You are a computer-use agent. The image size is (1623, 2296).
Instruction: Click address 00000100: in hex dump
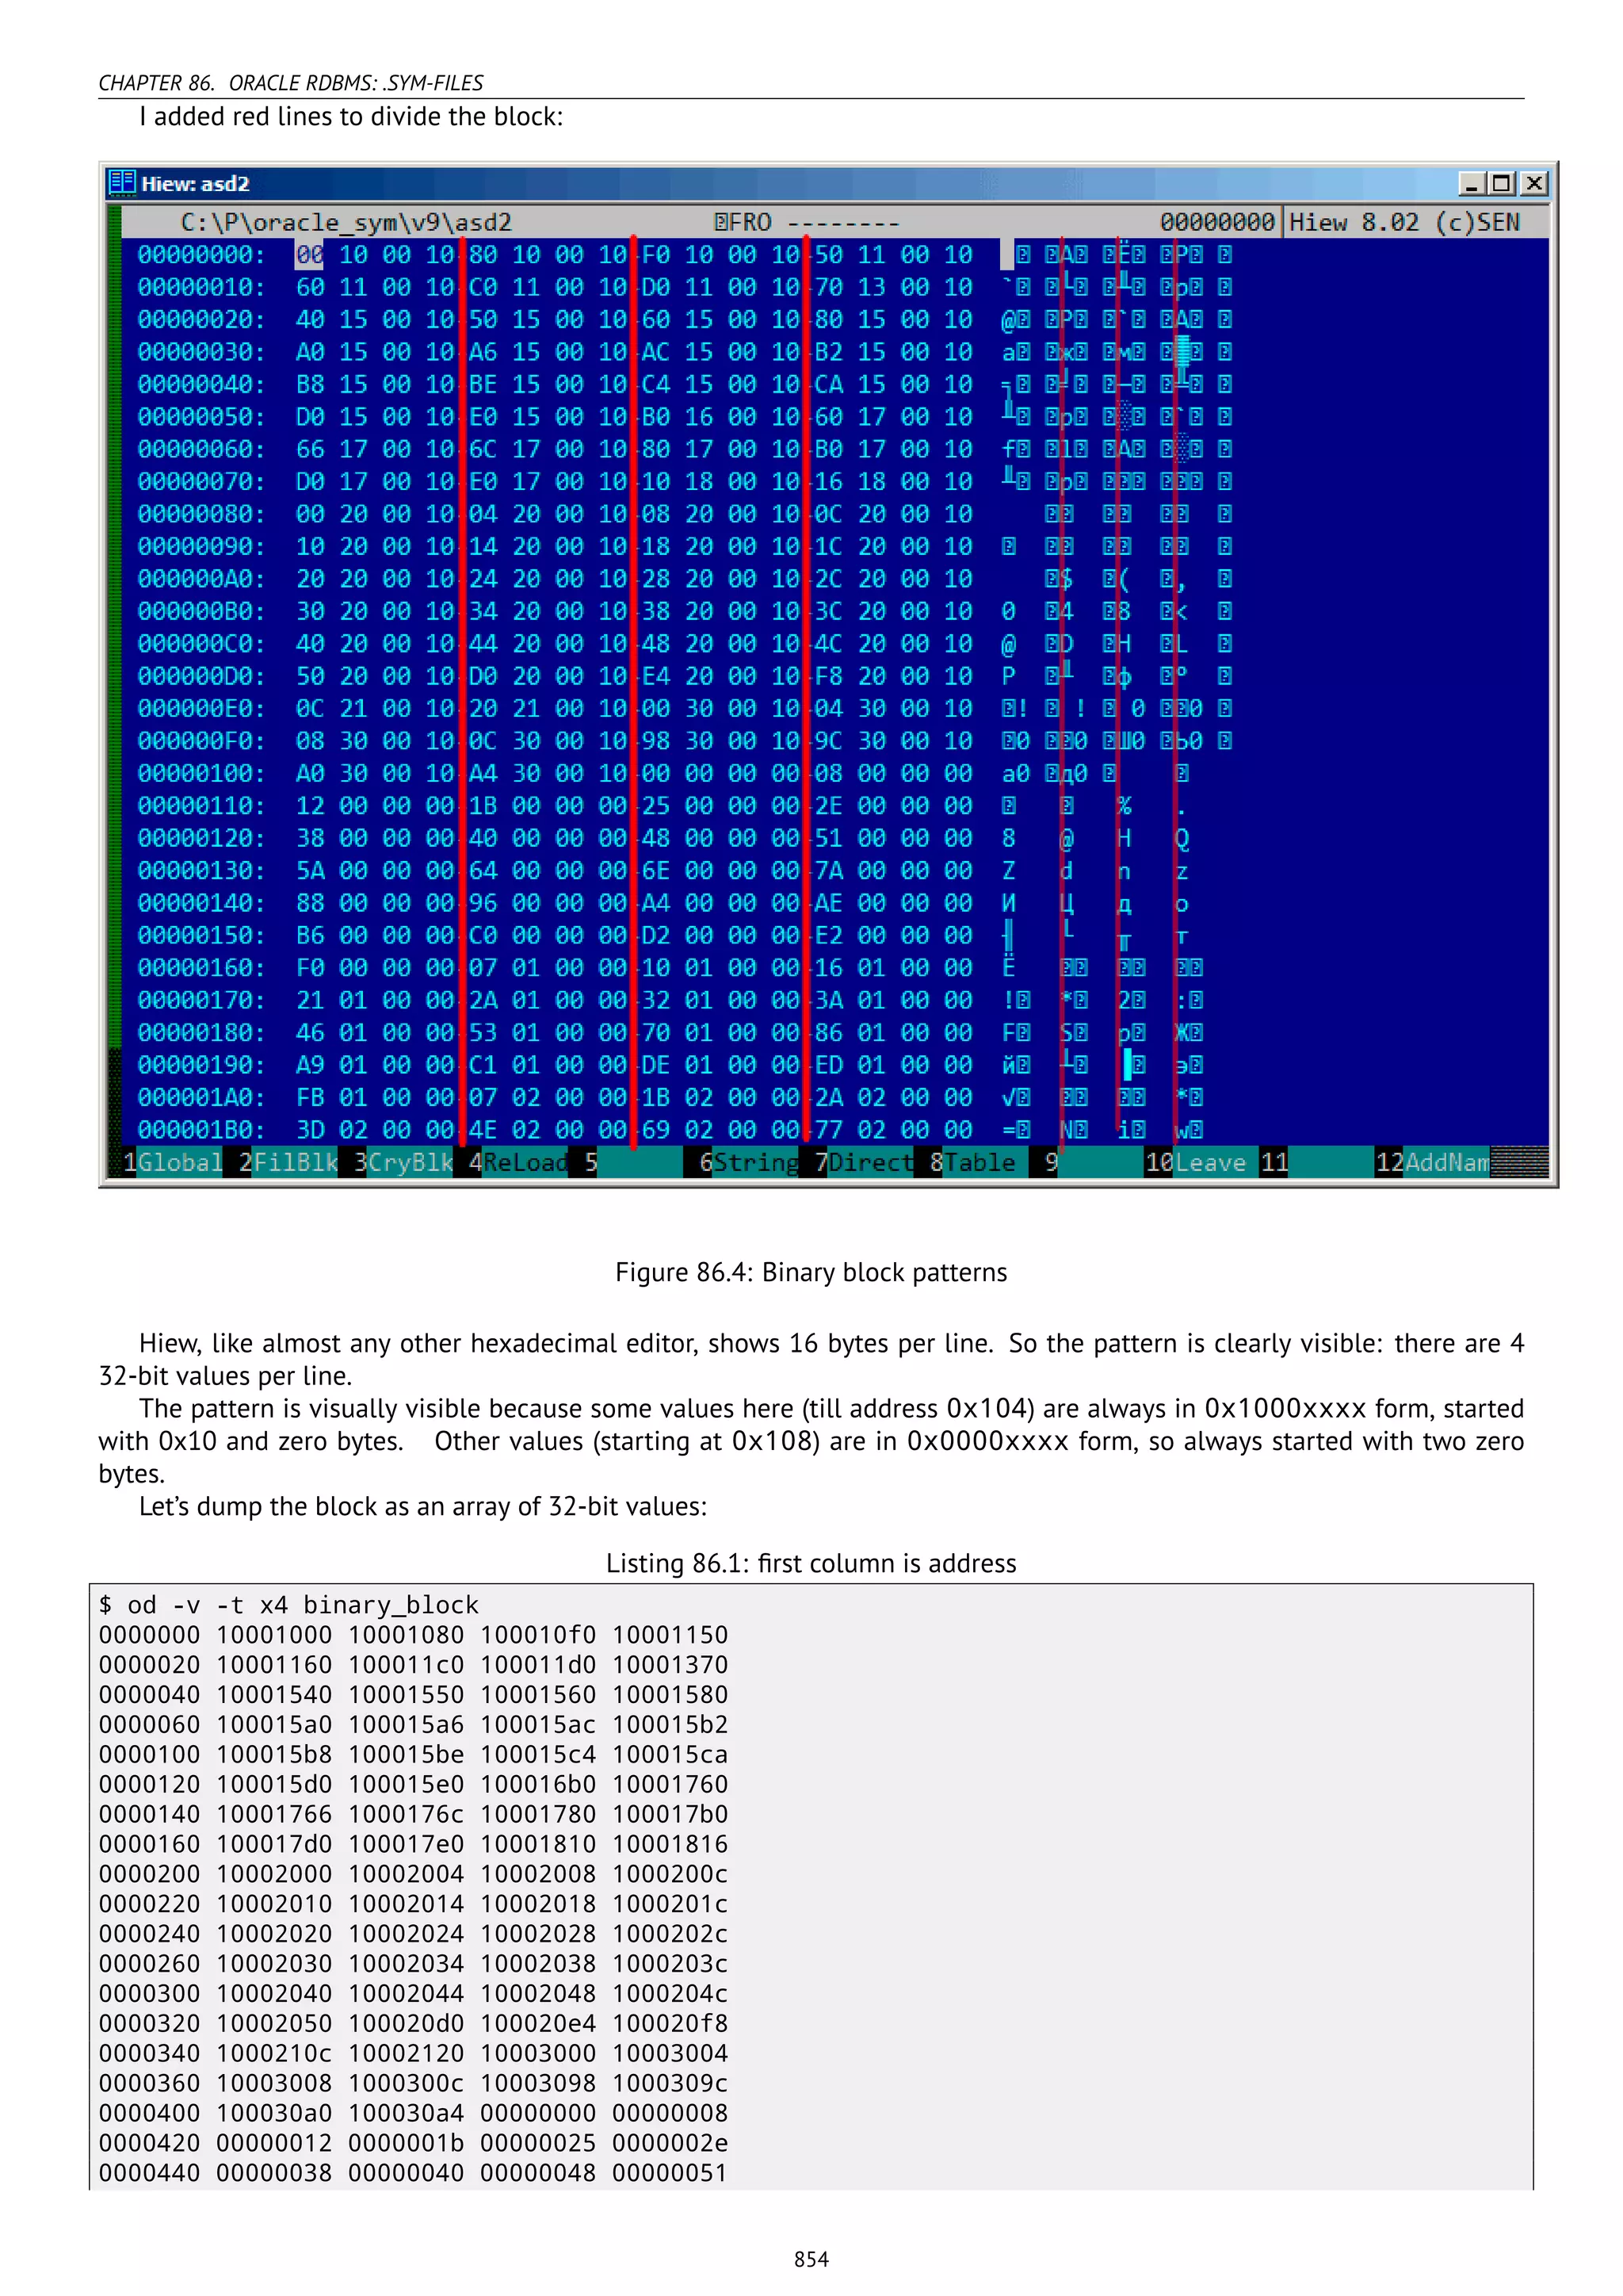click(200, 773)
